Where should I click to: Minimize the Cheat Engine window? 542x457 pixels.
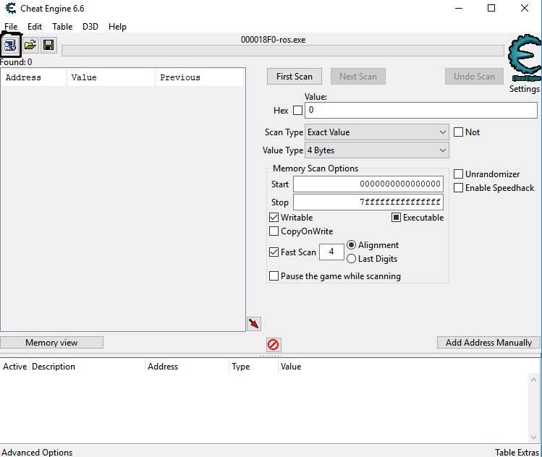click(459, 8)
